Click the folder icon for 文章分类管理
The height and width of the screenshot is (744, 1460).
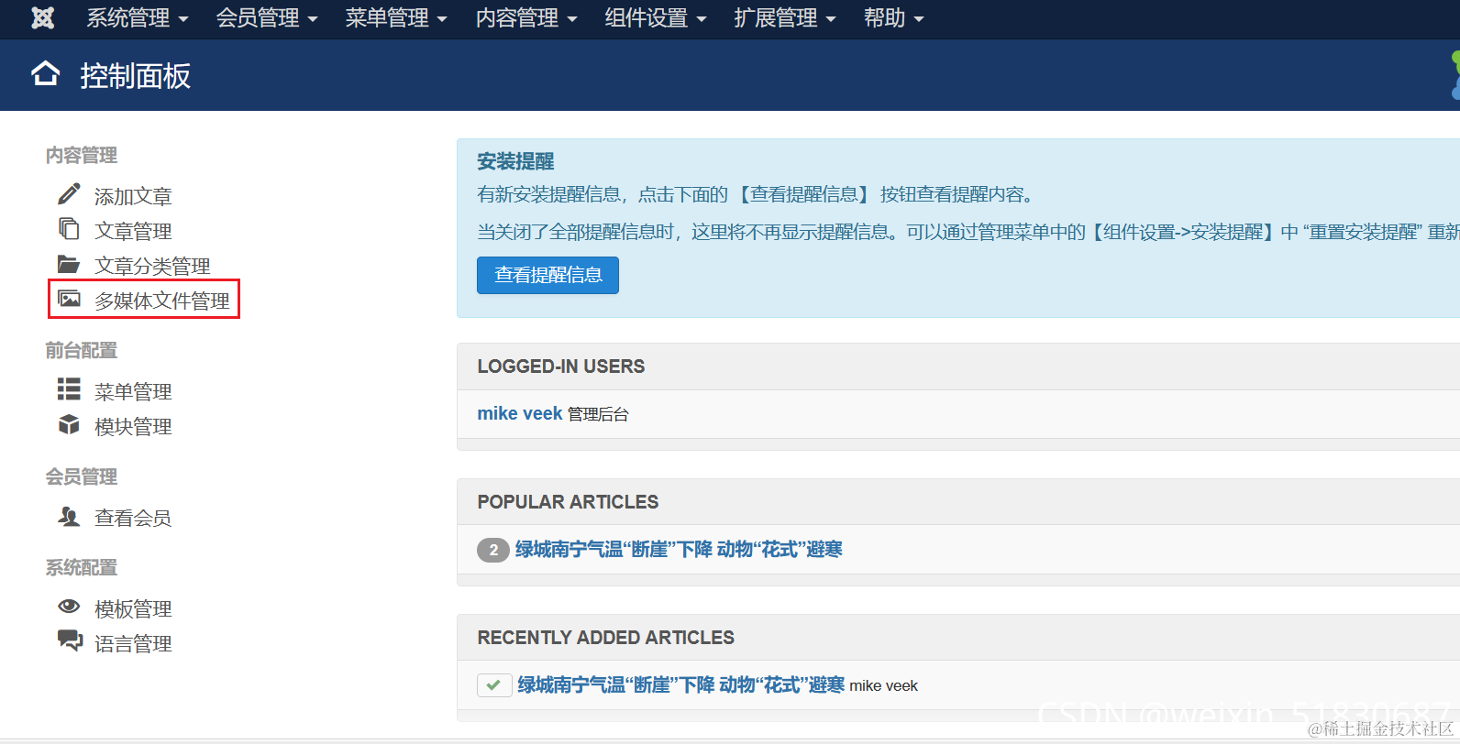[69, 264]
